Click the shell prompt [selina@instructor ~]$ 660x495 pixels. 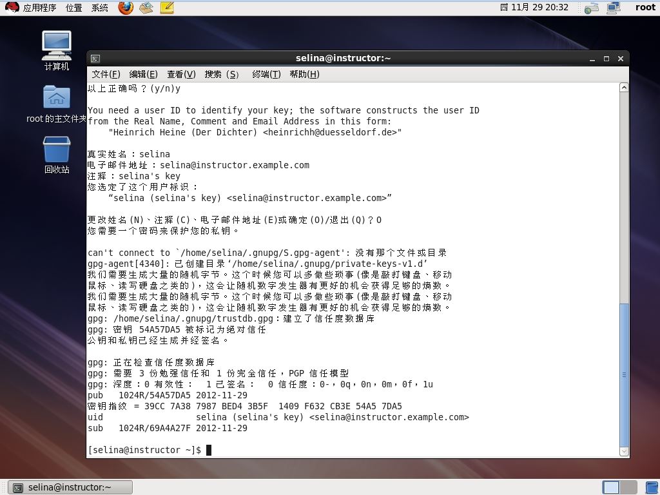click(x=144, y=450)
